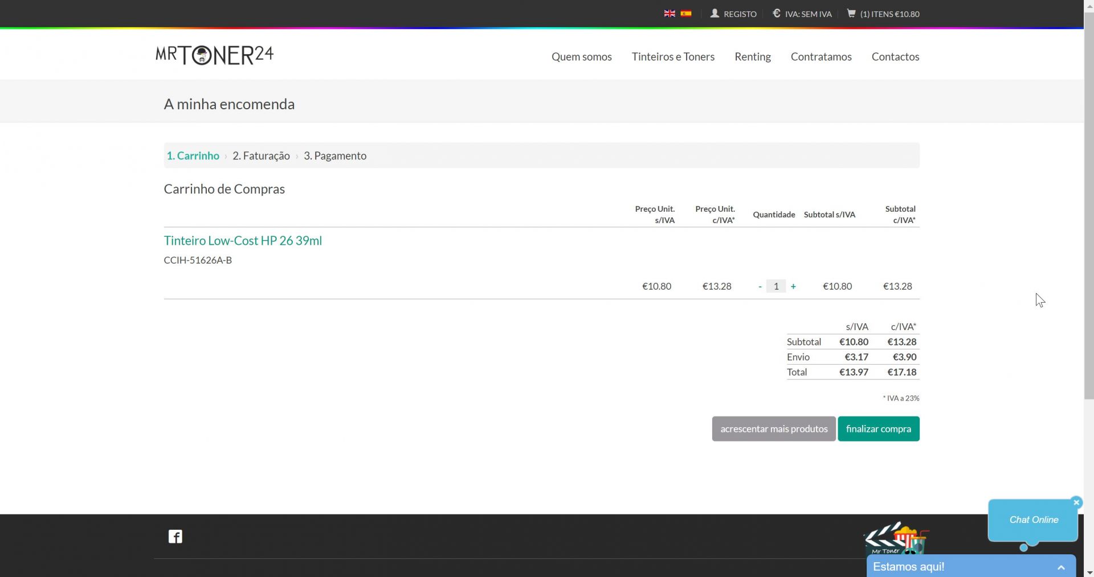Toggle the IVA: SEM IVA price display
Screen dimensions: 1094x577
802,14
